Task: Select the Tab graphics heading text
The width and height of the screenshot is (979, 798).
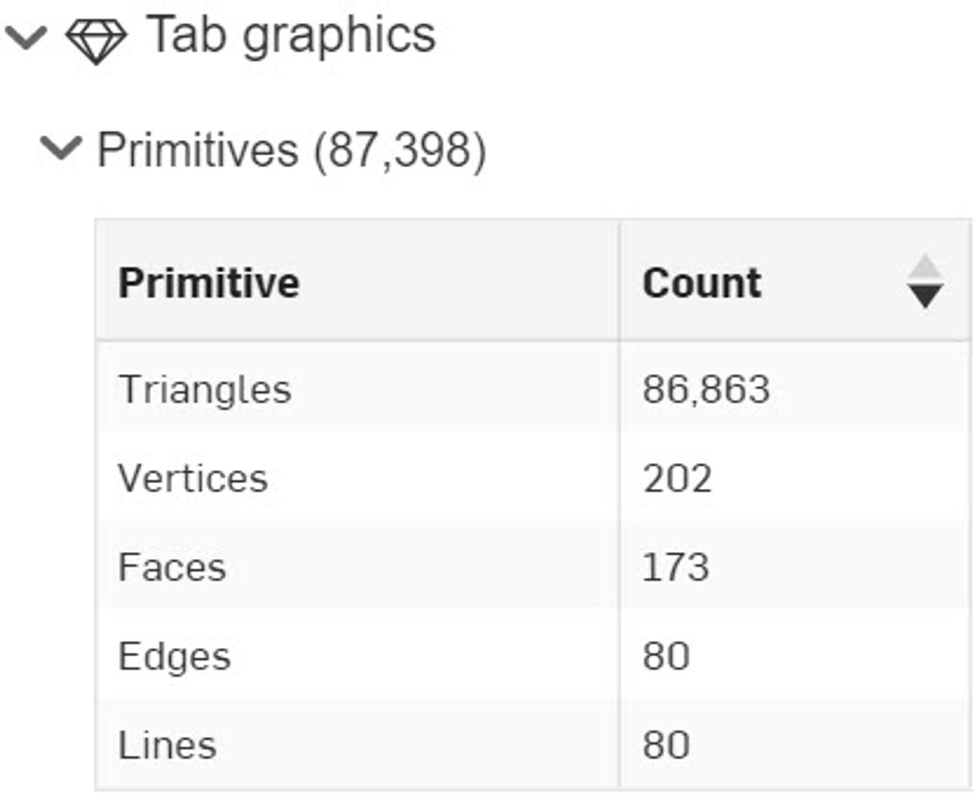Action: [291, 35]
